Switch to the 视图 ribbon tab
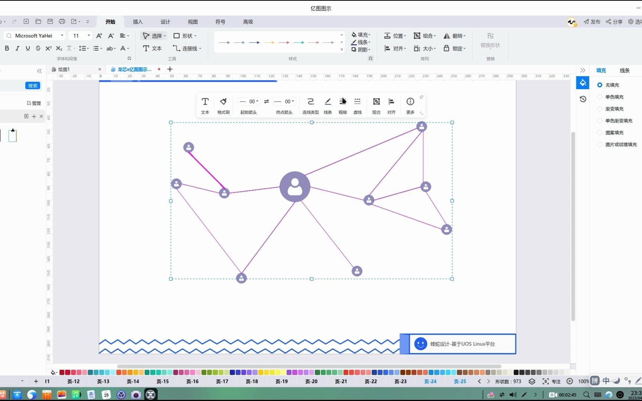The image size is (642, 401). pos(193,22)
